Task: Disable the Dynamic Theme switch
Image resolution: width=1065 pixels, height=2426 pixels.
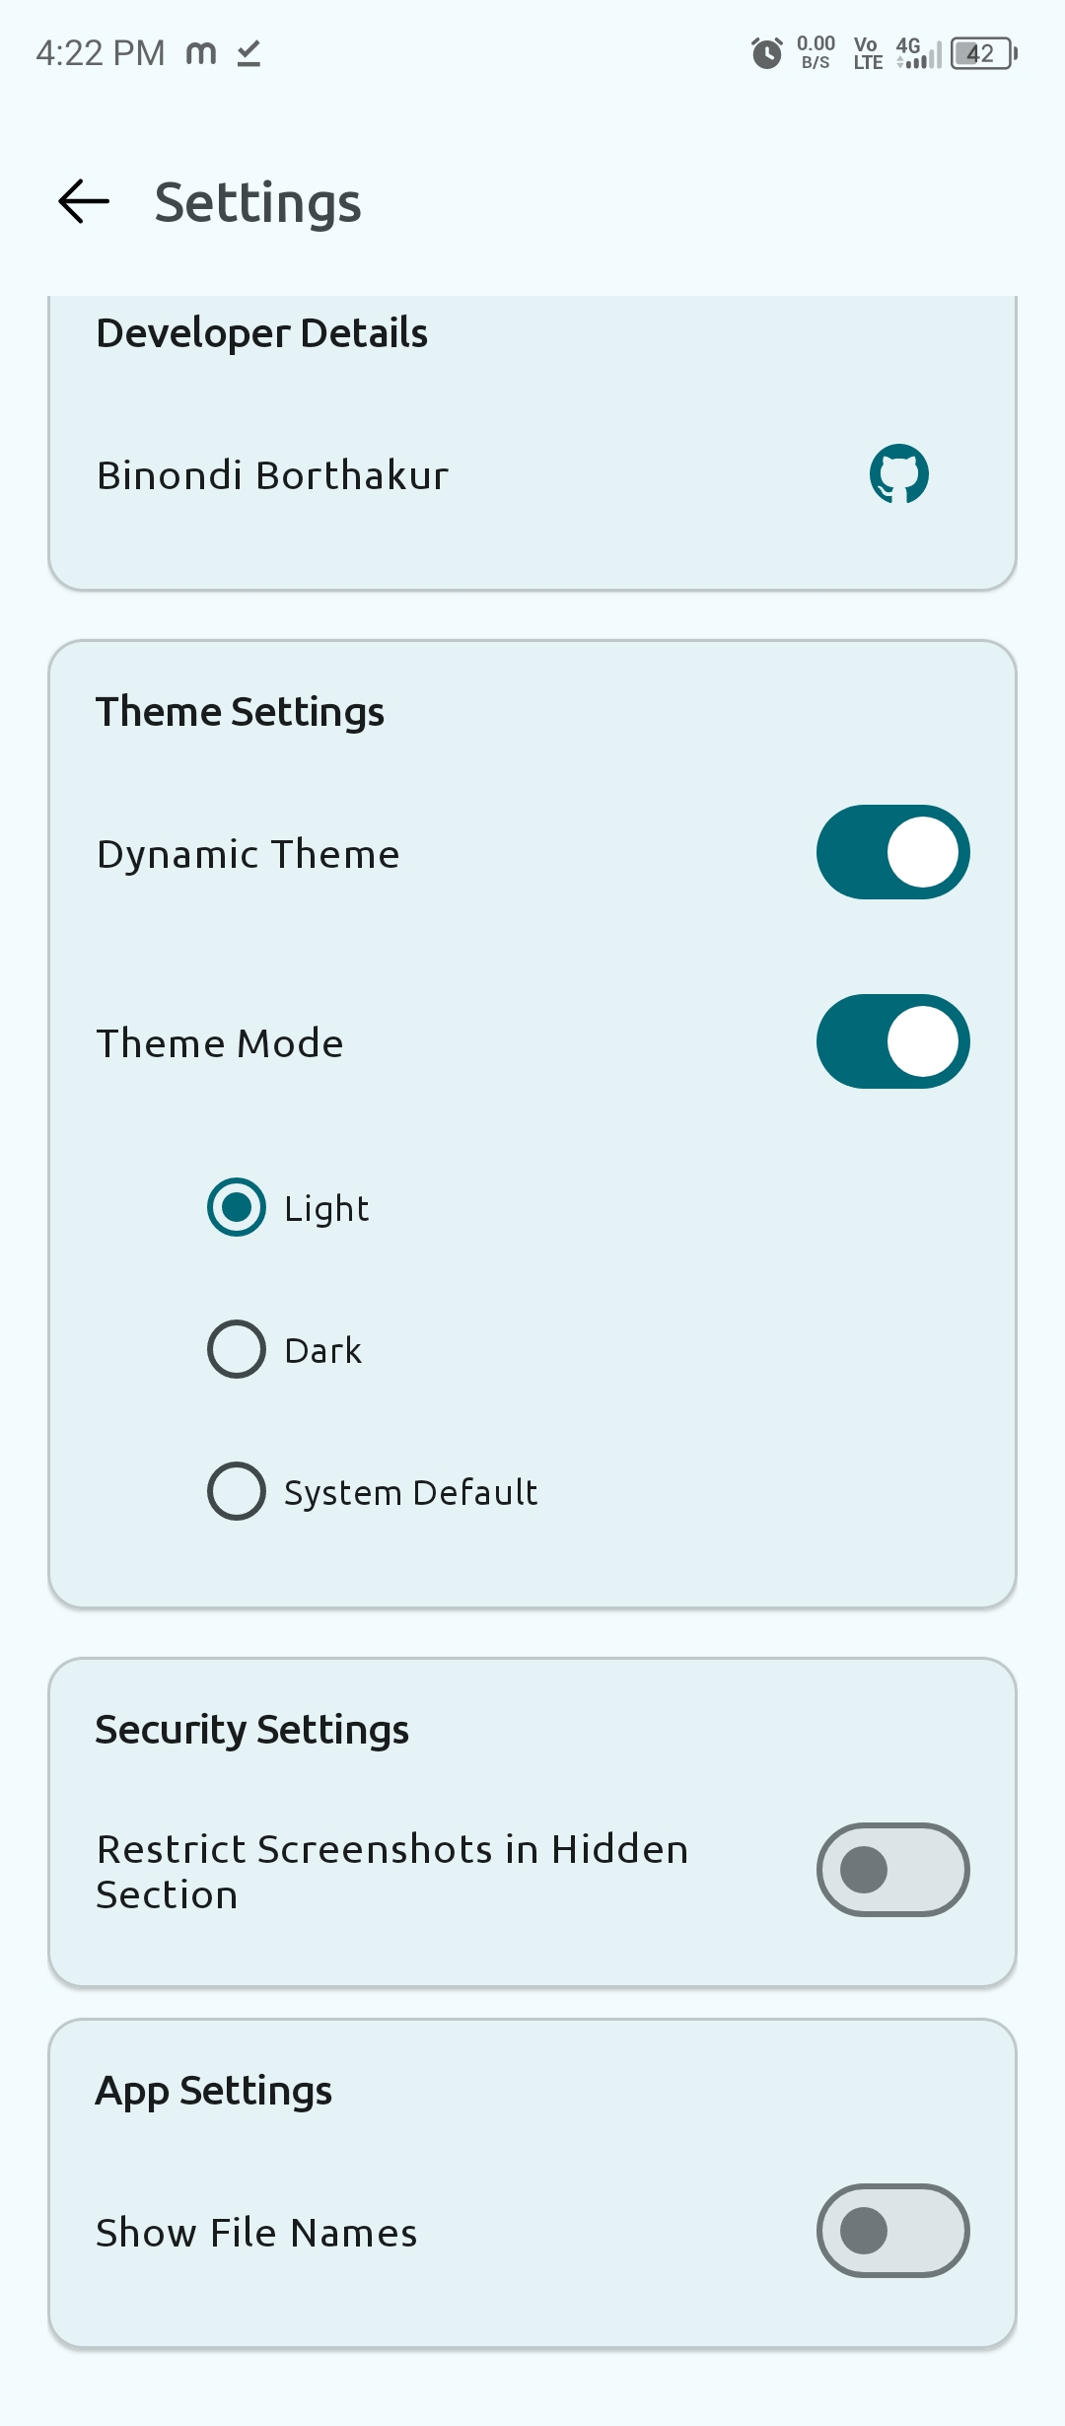Action: 892,852
